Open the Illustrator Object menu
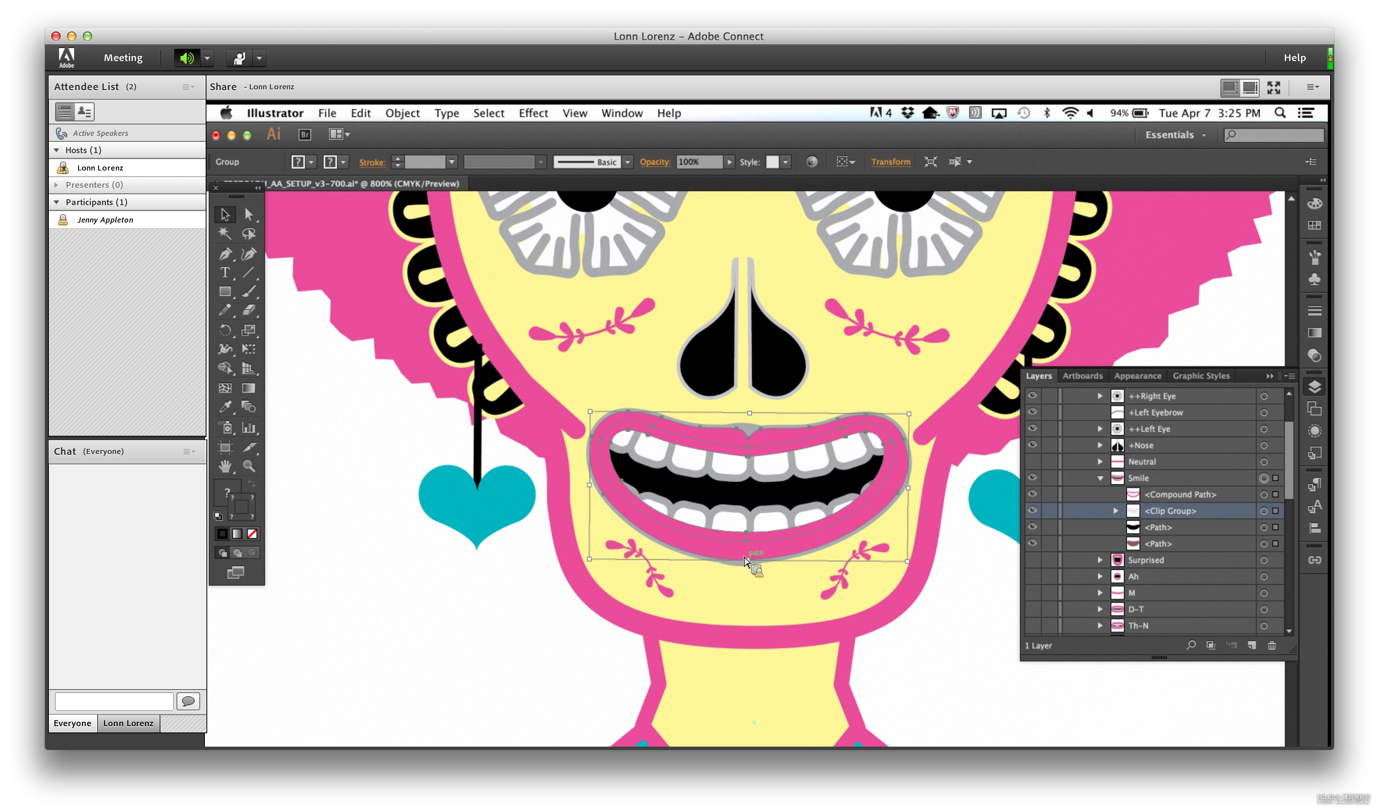Screen dimensions: 1379x812 [x=402, y=113]
